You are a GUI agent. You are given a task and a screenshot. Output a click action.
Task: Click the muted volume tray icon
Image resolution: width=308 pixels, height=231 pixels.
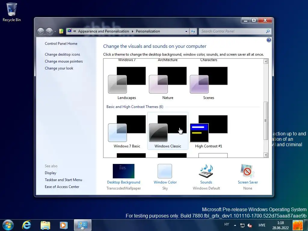[x=250, y=225]
